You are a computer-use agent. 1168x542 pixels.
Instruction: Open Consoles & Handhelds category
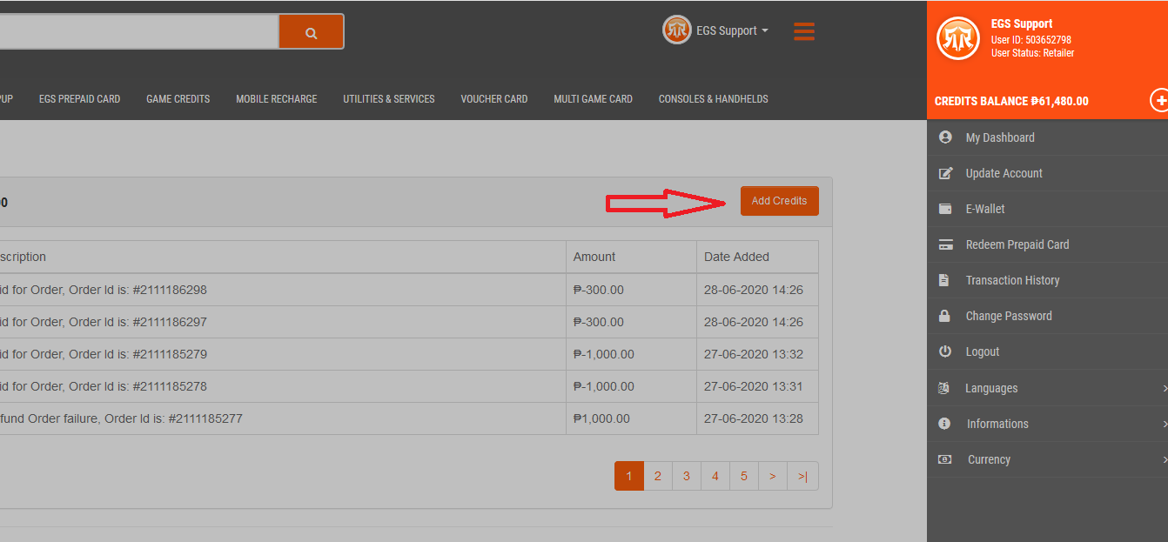click(x=713, y=99)
